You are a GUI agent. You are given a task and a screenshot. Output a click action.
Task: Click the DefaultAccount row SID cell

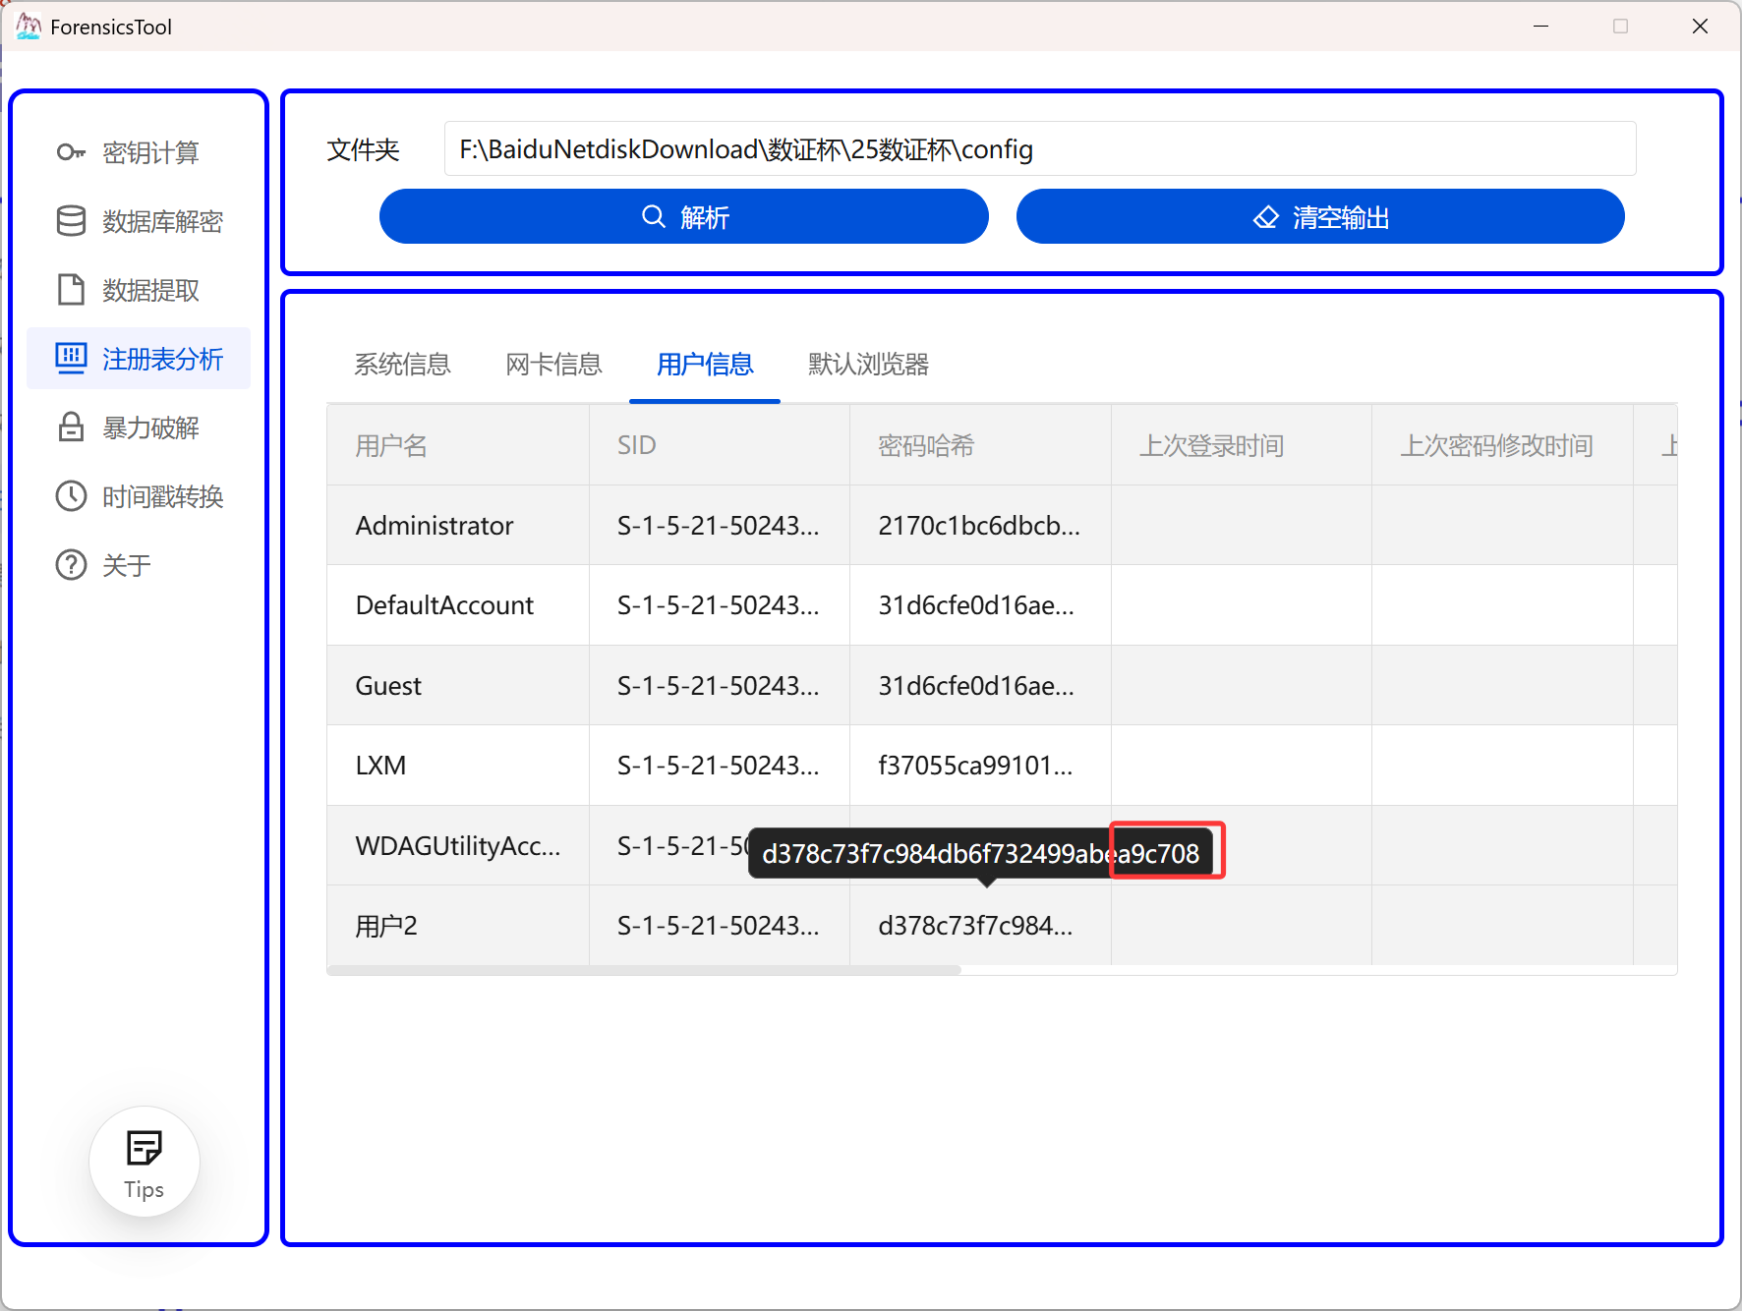coord(720,605)
